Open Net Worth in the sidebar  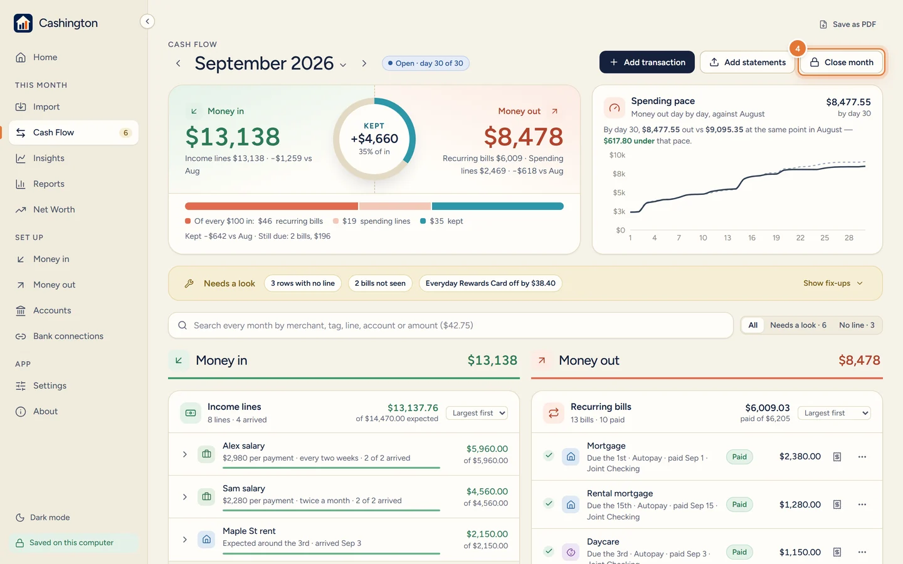74,209
